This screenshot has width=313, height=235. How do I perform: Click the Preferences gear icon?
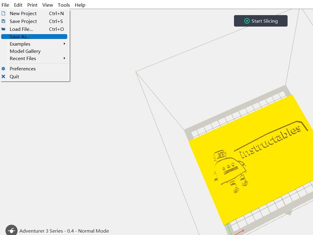pos(3,69)
